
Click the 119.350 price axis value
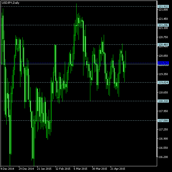tap(163, 74)
